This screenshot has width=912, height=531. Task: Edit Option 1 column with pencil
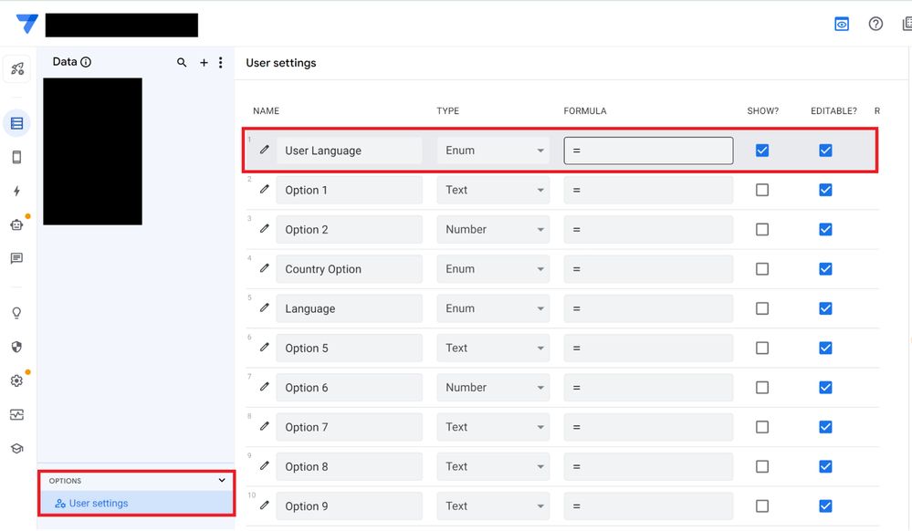tap(265, 190)
